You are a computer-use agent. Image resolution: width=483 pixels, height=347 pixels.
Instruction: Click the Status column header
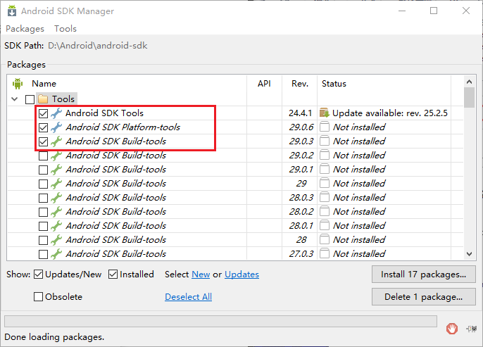tap(334, 84)
